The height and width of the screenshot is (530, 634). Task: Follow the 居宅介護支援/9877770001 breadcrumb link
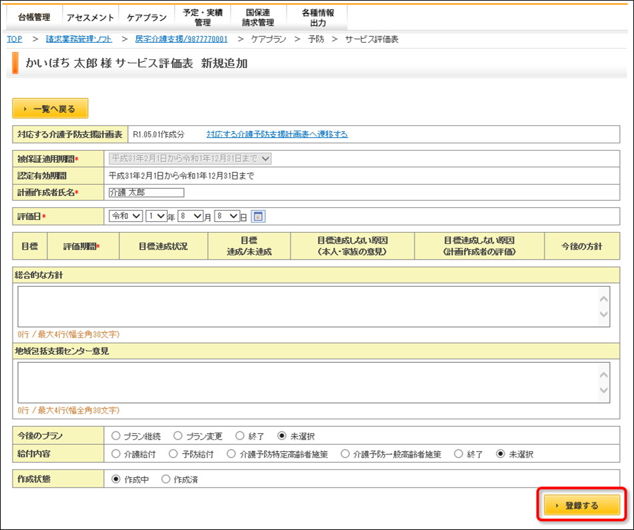coord(181,39)
